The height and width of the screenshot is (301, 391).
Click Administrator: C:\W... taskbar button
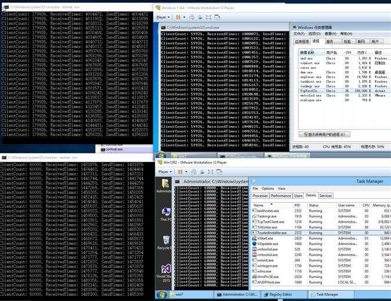pyautogui.click(x=238, y=295)
